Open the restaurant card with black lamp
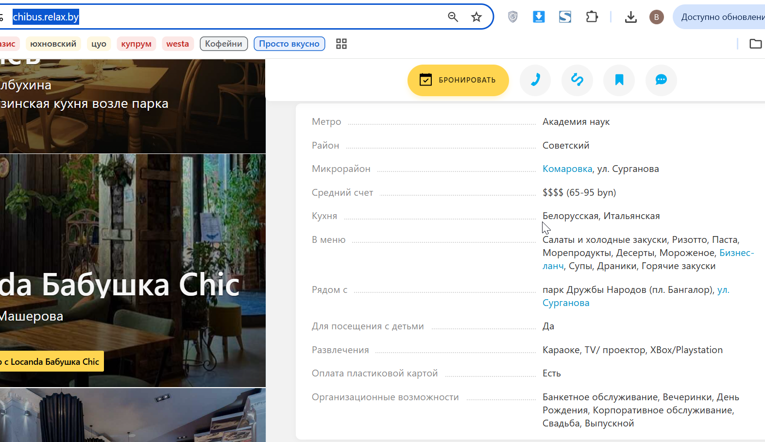Viewport: 765px width, 442px height. pyautogui.click(x=133, y=415)
